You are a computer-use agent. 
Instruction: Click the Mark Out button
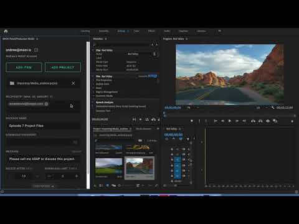coord(206,121)
